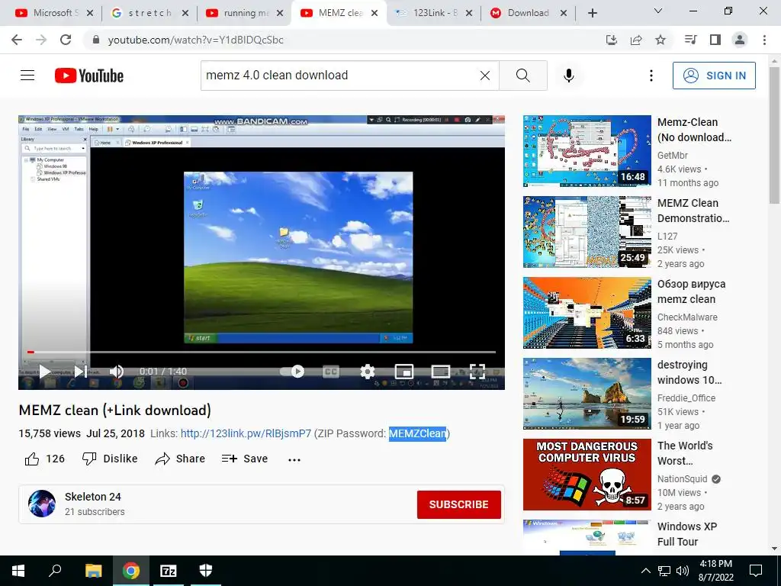Open the Windows notification center
The width and height of the screenshot is (781, 586).
756,571
